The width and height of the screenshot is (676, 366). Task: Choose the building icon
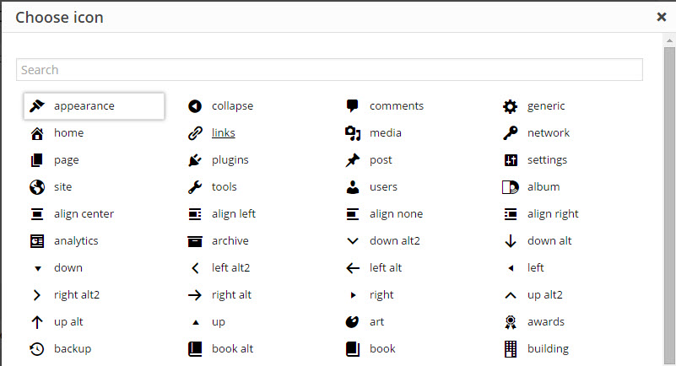(x=511, y=349)
